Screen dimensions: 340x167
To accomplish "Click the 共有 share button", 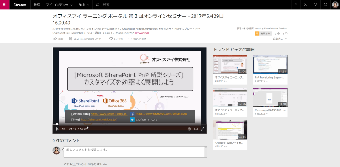I will click(58, 39).
